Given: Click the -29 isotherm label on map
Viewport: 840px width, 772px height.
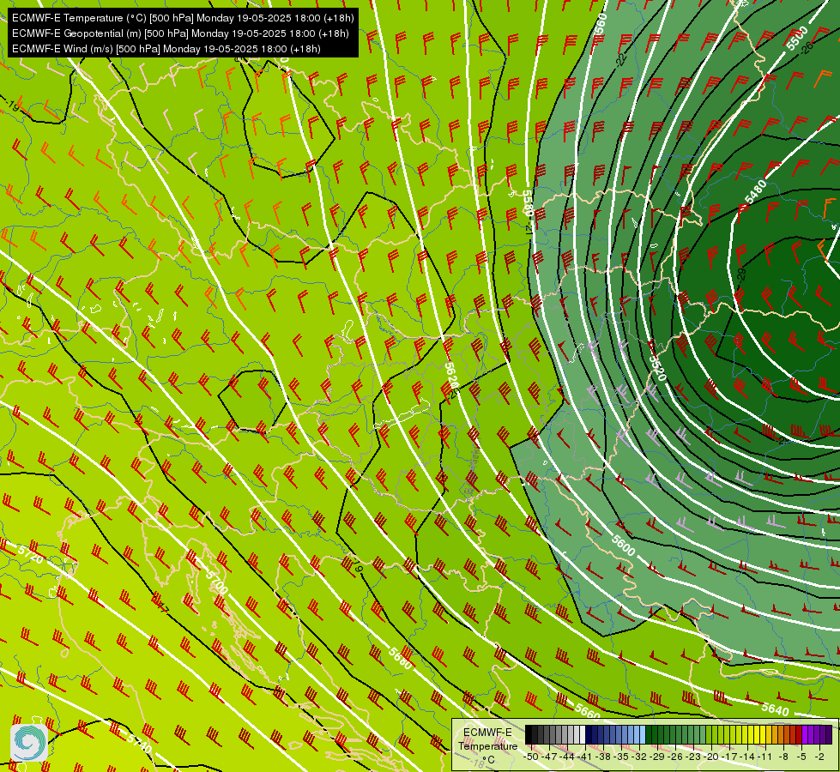Looking at the screenshot, I should (x=740, y=274).
